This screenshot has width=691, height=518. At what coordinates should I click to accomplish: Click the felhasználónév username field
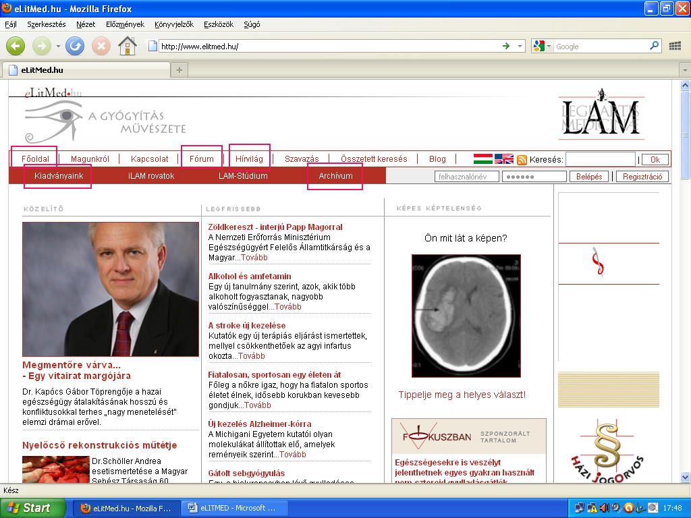pyautogui.click(x=467, y=177)
